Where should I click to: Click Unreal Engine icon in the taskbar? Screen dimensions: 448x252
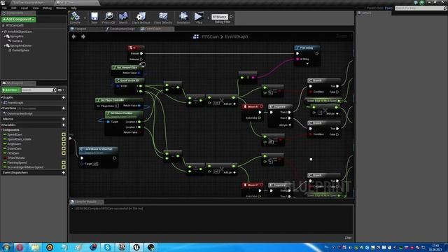(136, 247)
